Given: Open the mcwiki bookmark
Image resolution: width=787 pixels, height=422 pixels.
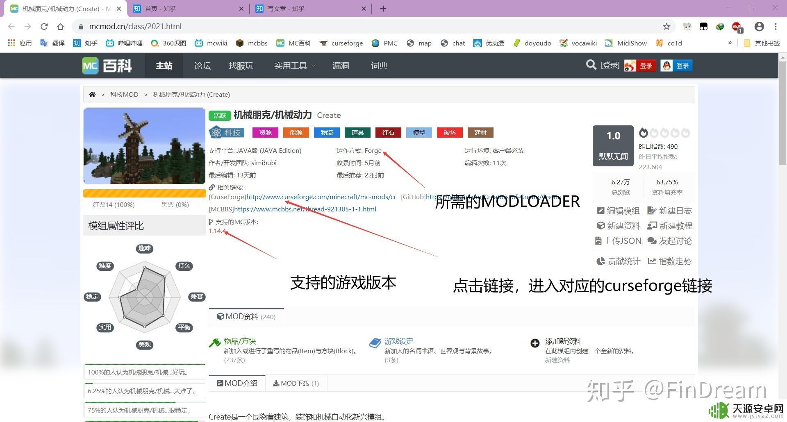Looking at the screenshot, I should (x=211, y=43).
